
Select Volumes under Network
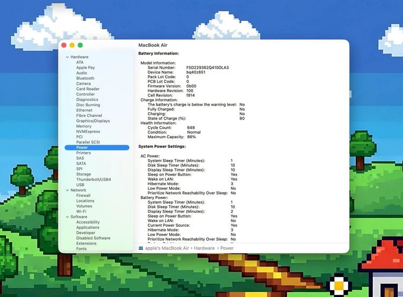pos(84,206)
